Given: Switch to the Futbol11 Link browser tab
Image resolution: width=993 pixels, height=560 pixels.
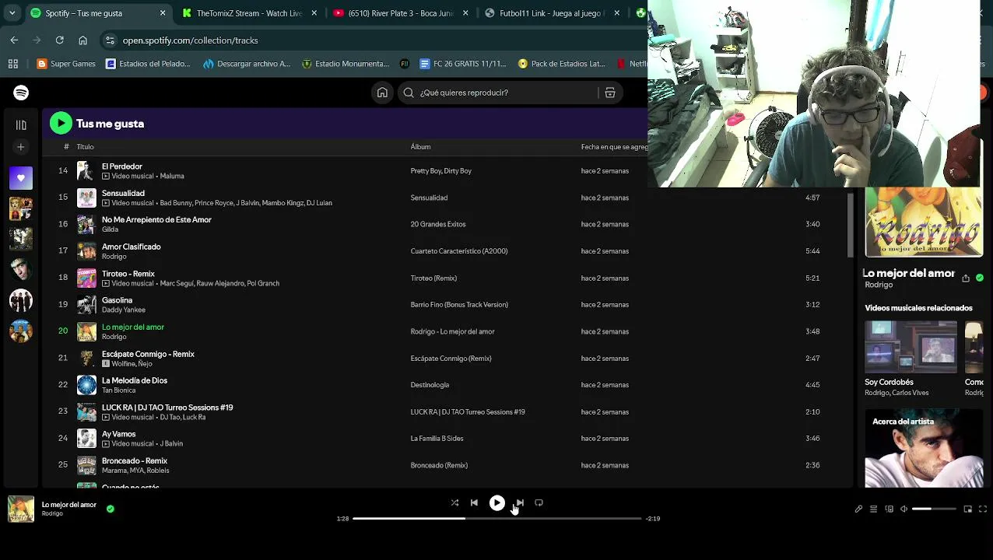Looking at the screenshot, I should (551, 13).
